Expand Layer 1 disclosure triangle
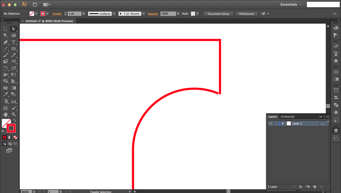 coord(283,123)
